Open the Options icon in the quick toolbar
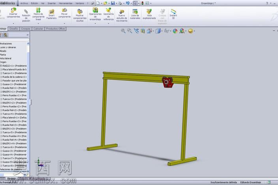The height and width of the screenshot is (185, 278). pyautogui.click(x=147, y=3)
